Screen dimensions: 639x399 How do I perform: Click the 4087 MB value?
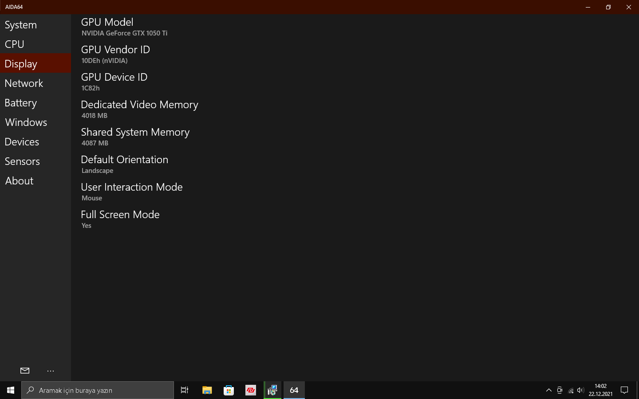[x=95, y=143]
